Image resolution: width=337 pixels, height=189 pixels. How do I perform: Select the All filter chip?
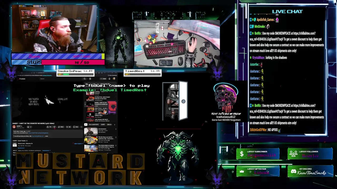[x=86, y=124]
